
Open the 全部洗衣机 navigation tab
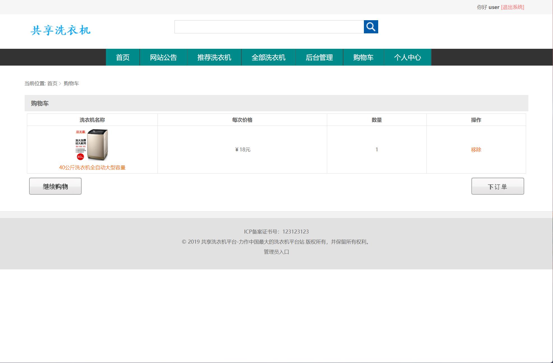point(268,57)
